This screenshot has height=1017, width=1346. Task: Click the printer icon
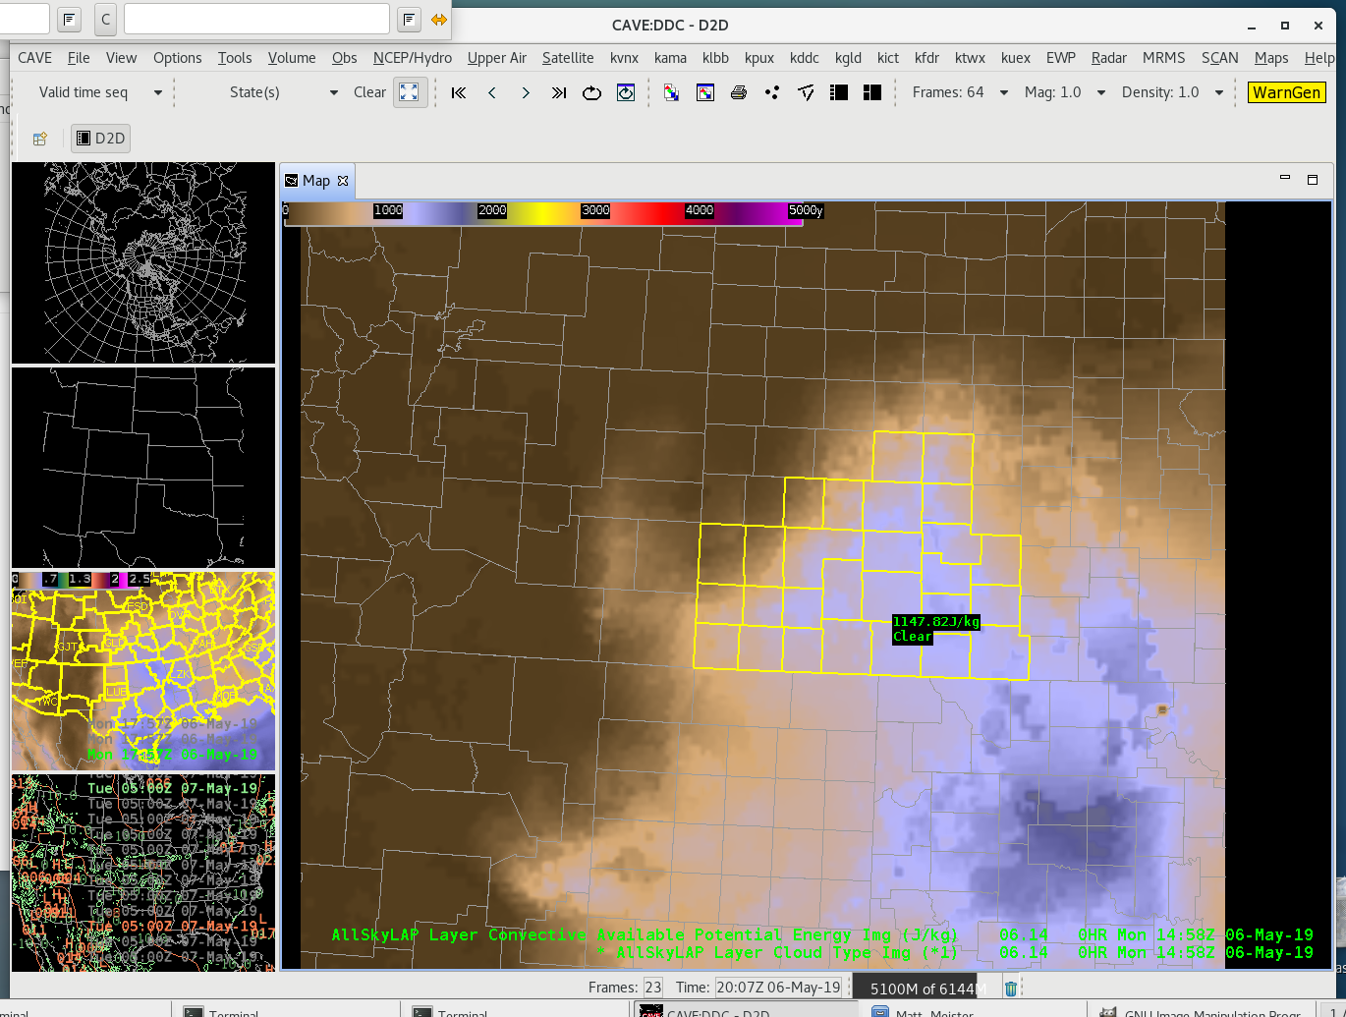739,92
